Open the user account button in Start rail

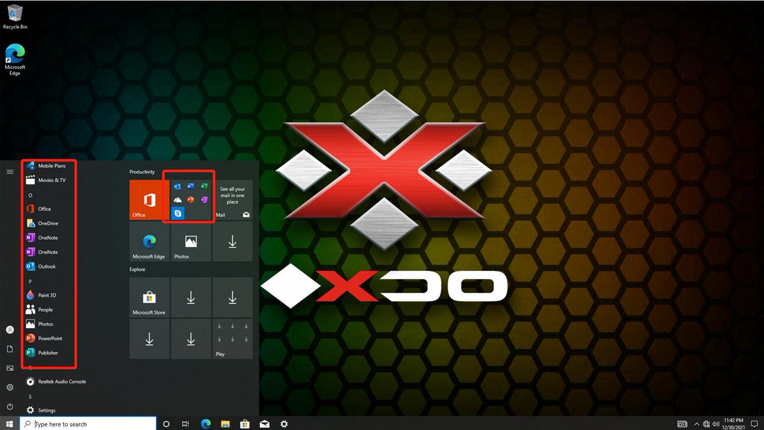click(10, 329)
